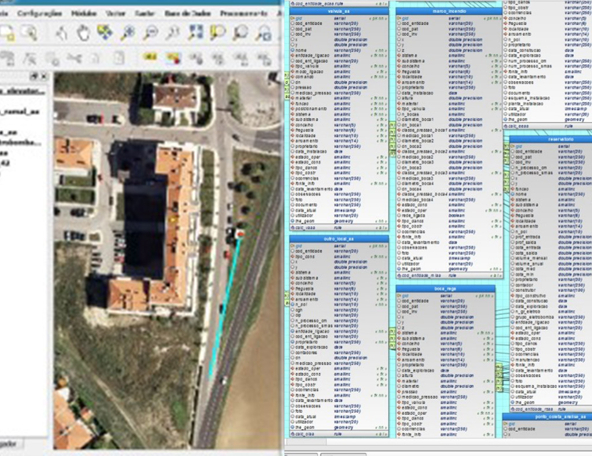Click the n_bocas column in marco_incendio
The image size is (592, 456).
449,114
